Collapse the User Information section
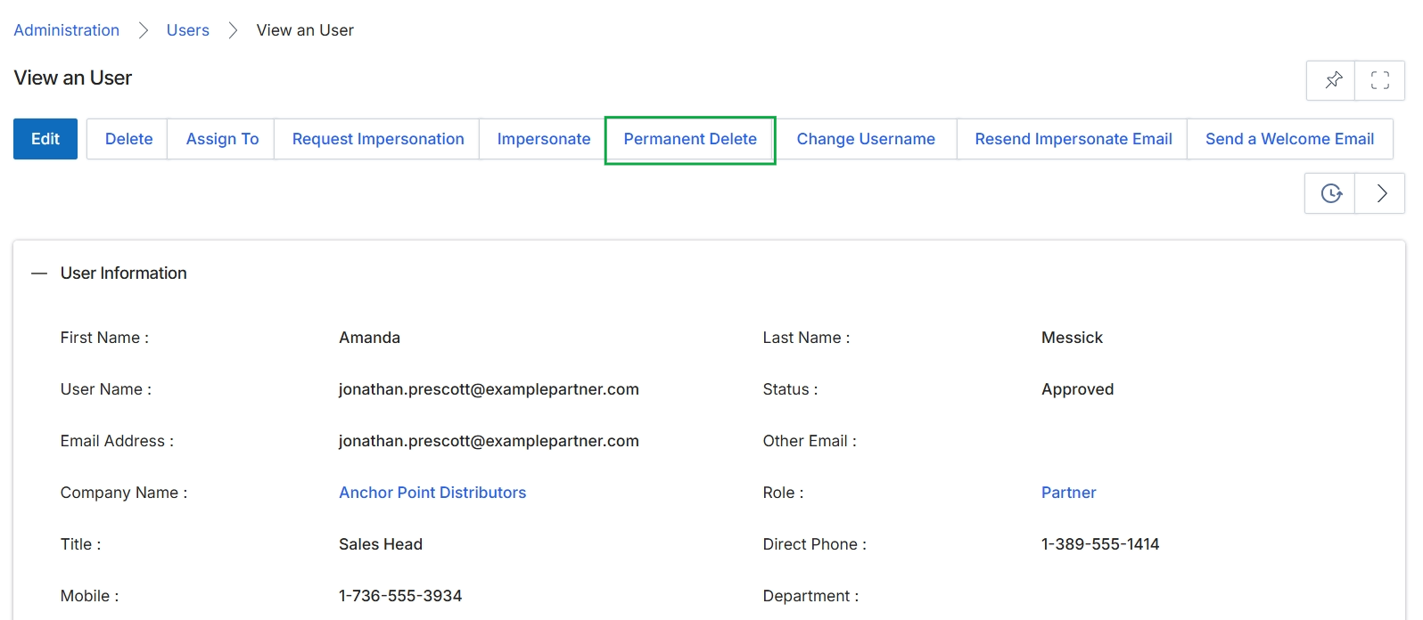The width and height of the screenshot is (1423, 620). pyautogui.click(x=39, y=273)
